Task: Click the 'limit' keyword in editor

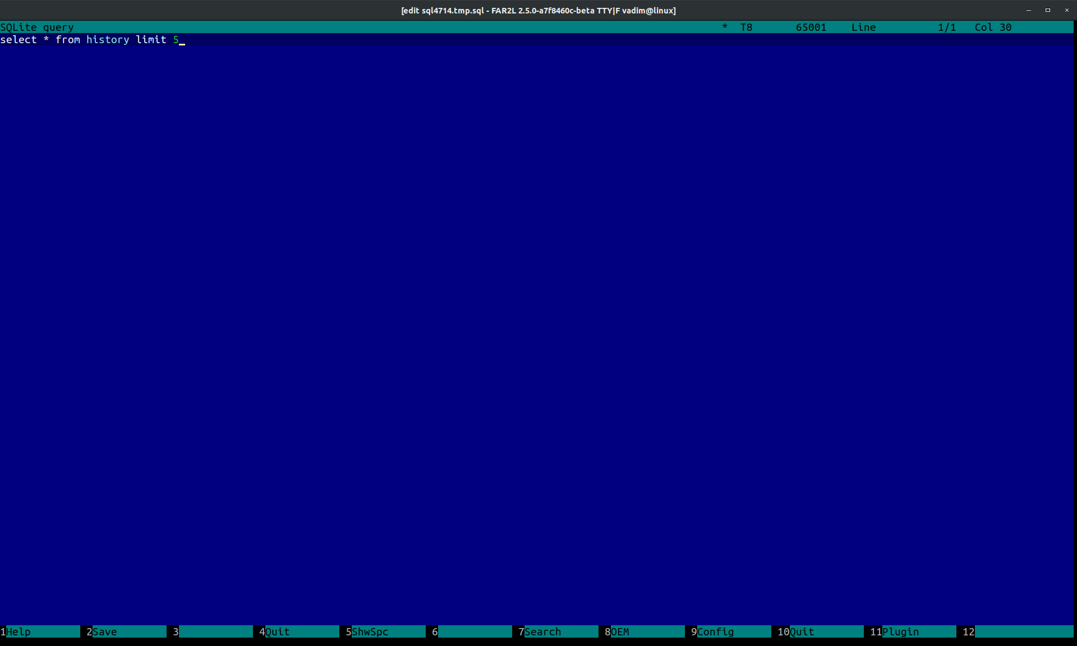Action: [151, 40]
